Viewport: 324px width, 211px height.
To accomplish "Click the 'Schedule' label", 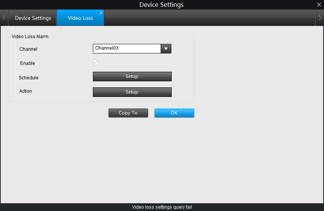I will point(29,78).
